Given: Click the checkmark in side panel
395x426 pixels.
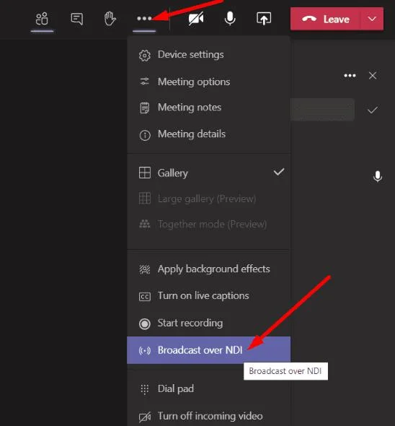Looking at the screenshot, I should tap(373, 110).
